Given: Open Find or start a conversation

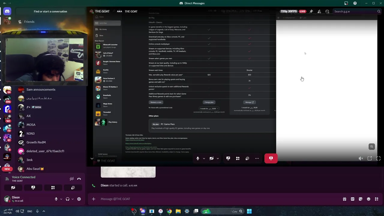Looking at the screenshot, I should 50,11.
